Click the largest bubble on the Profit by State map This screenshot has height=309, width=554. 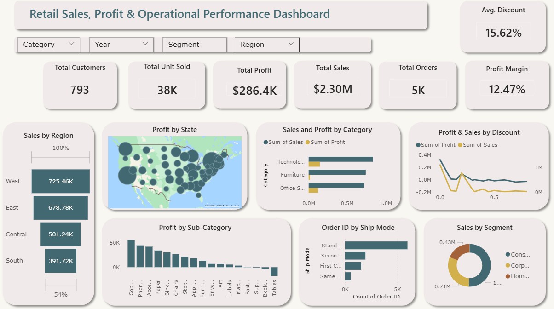click(x=128, y=176)
